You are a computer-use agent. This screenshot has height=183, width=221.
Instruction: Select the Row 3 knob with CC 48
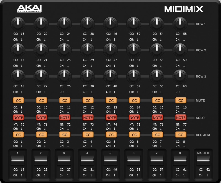coord(111,76)
